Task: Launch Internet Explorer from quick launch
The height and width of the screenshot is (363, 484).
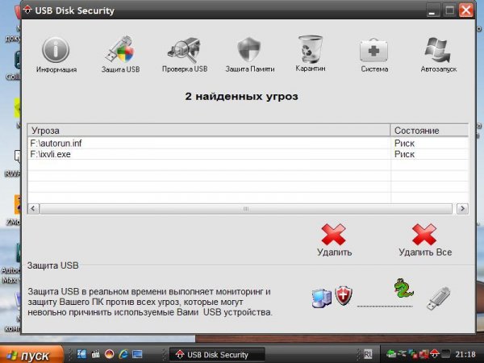Action: pyautogui.click(x=123, y=354)
